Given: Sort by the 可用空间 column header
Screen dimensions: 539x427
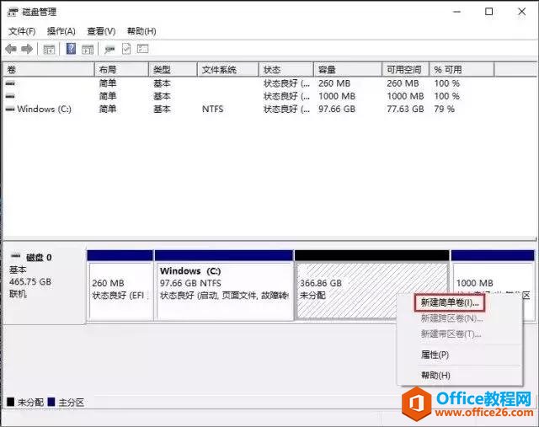Looking at the screenshot, I should [x=406, y=70].
